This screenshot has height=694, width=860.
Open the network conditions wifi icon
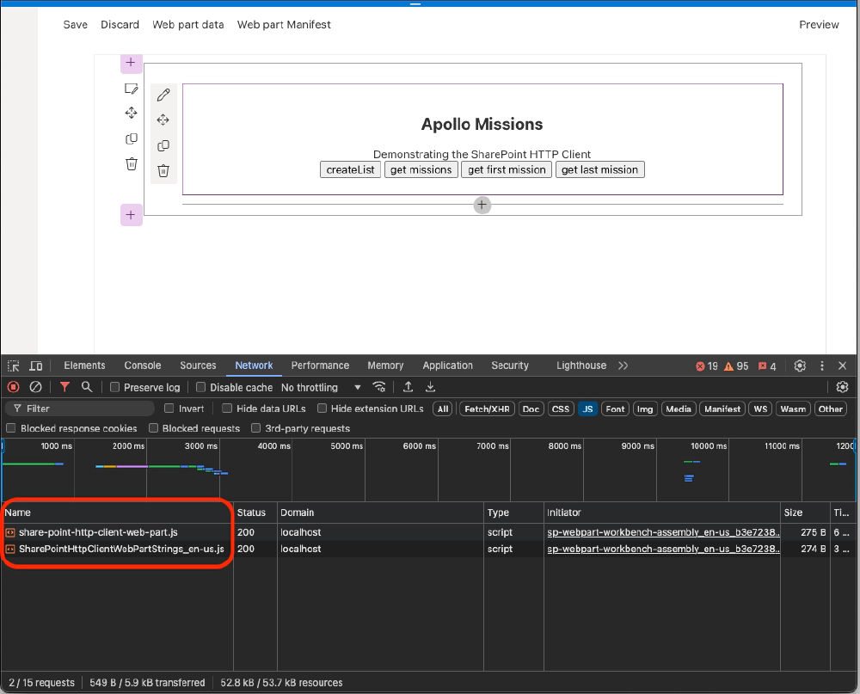coord(379,387)
